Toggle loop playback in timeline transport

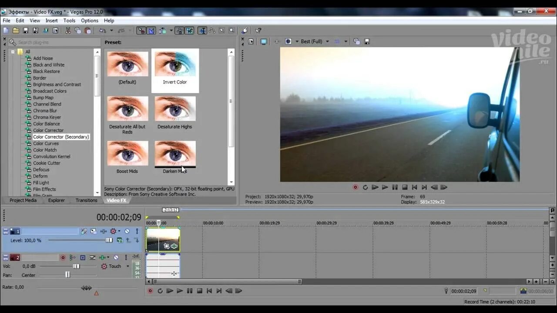[x=160, y=291]
